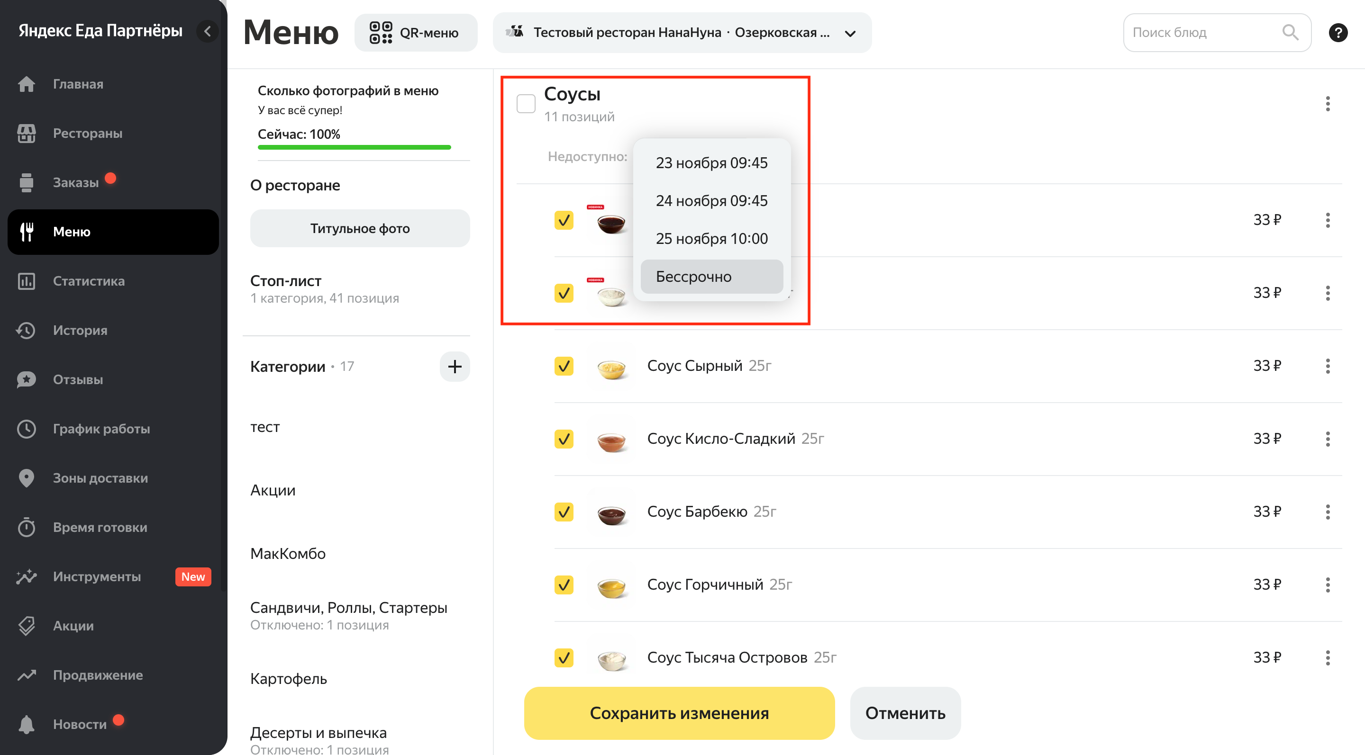Screen dimensions: 1365x755
Task: Open options menu for Соус Тысяча Островов
Action: pos(1328,658)
